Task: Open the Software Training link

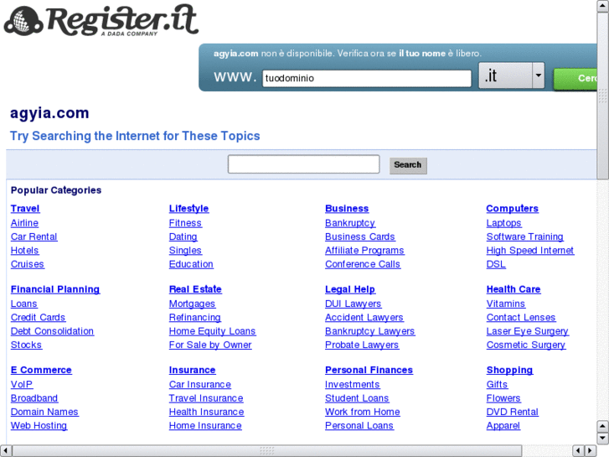Action: click(525, 236)
